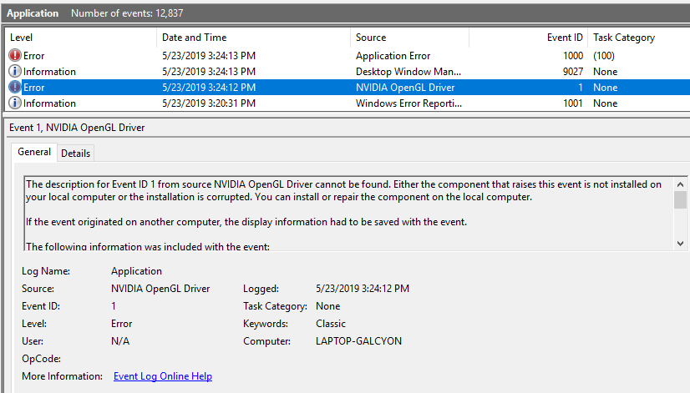The width and height of the screenshot is (690, 393).
Task: Open the Event Log Online Help link
Action: (x=163, y=376)
